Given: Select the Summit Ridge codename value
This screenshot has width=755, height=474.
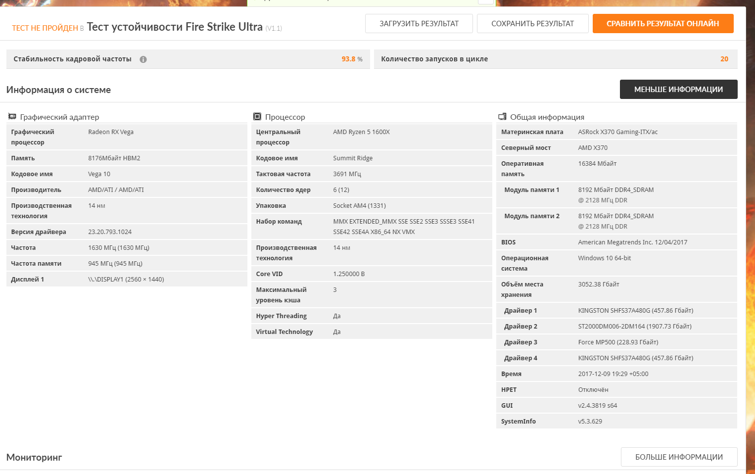Looking at the screenshot, I should (x=353, y=158).
